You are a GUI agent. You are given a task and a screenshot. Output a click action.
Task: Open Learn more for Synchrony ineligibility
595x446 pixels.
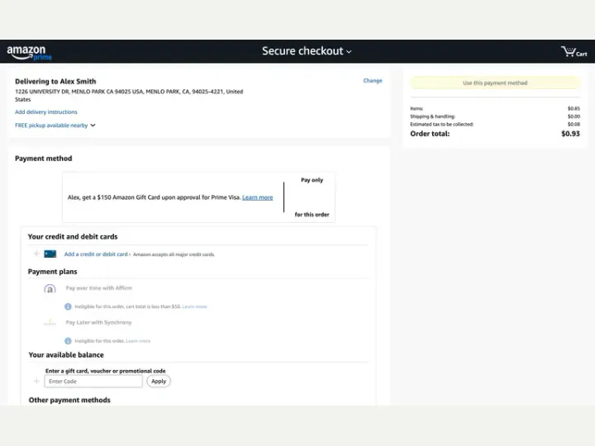click(138, 341)
